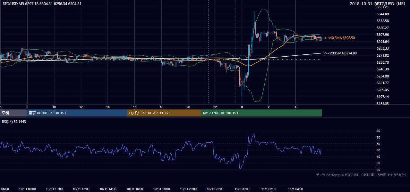Click the 11/1 00:00 bottom time label
The height and width of the screenshot is (192, 410).
(242, 189)
